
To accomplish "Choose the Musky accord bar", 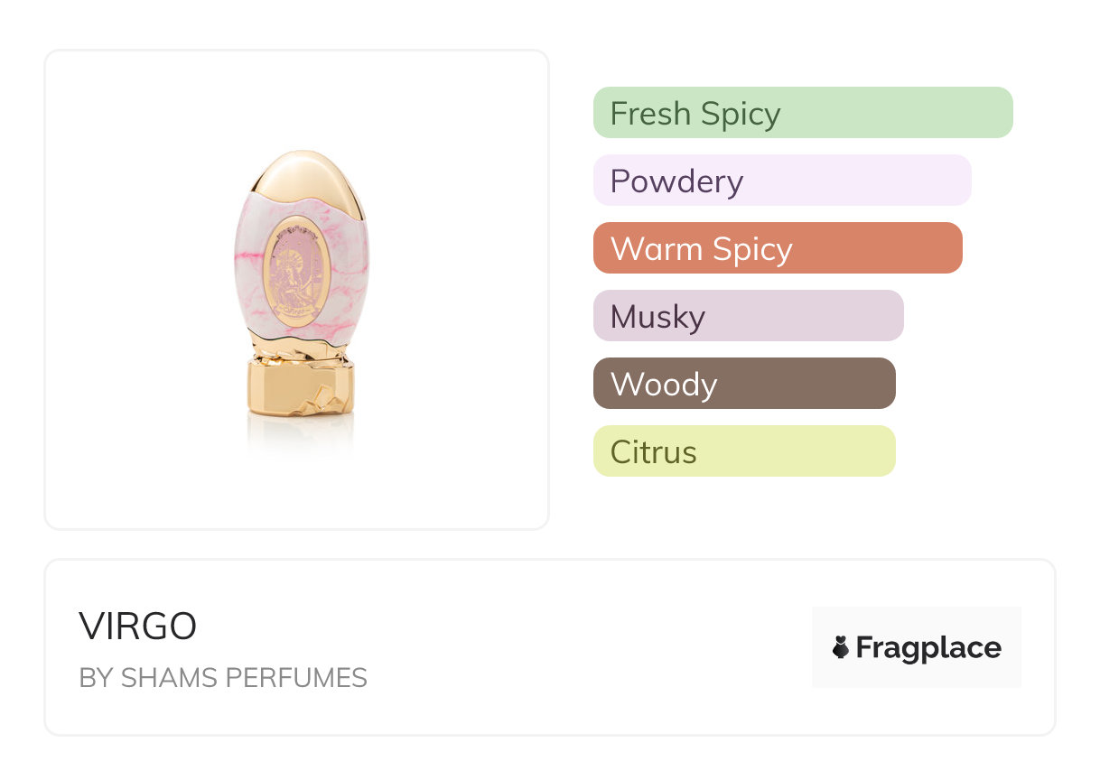I will tap(748, 316).
